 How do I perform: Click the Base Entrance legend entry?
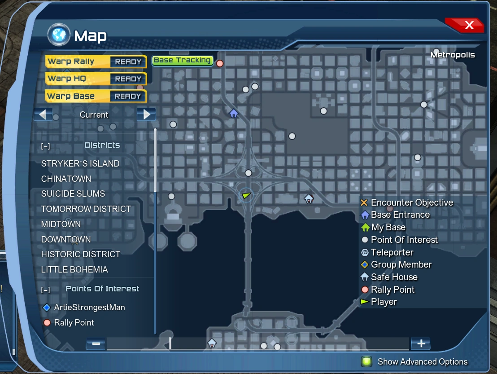(x=395, y=215)
